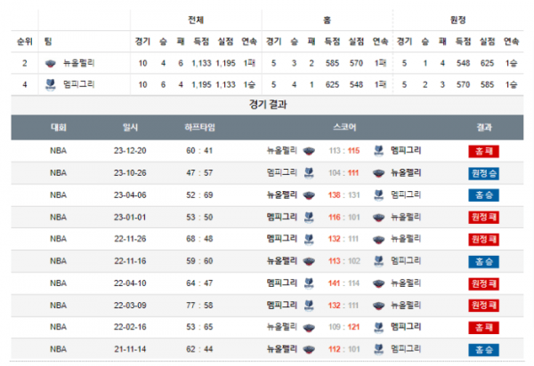Click the 경기 결과 section title
The width and height of the screenshot is (534, 366).
[268, 104]
